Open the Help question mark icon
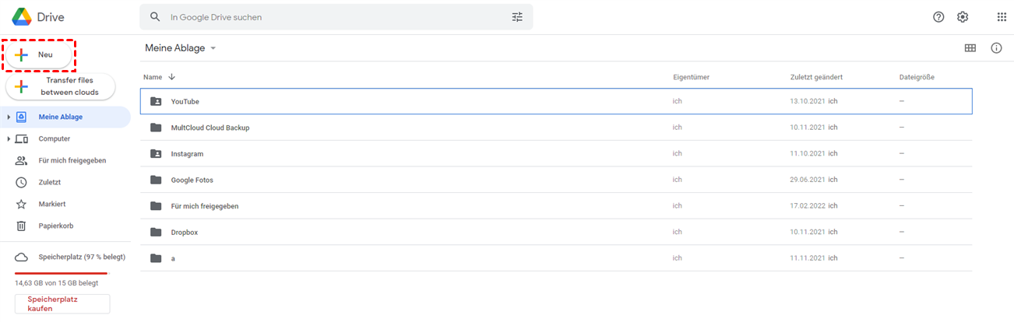The width and height of the screenshot is (1014, 322). coord(938,17)
